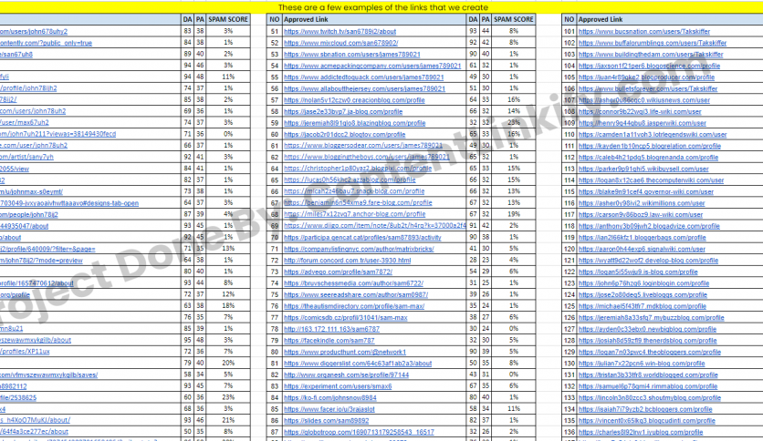
Task: Open the twitch.tv san6789i2 about link
Action: (x=340, y=31)
